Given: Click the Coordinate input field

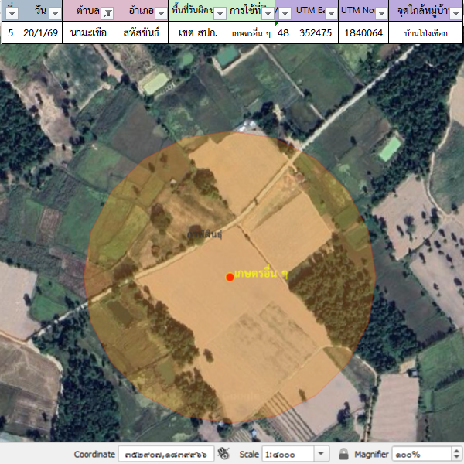Looking at the screenshot, I should 165,454.
